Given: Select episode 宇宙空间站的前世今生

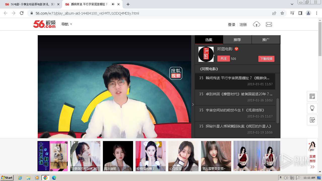Looking at the screenshot, I should pos(235,113).
